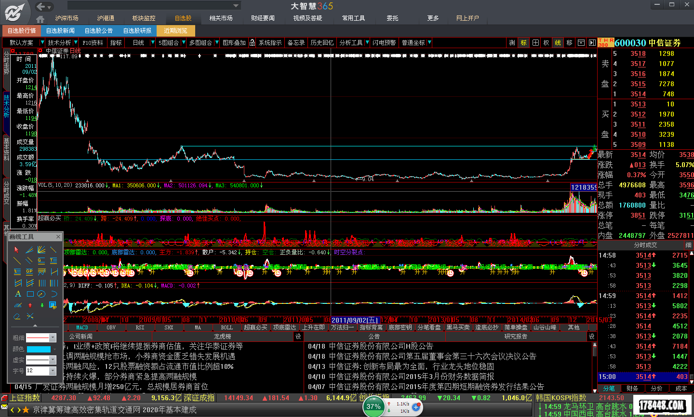Select the arc drawing tool

(54, 294)
